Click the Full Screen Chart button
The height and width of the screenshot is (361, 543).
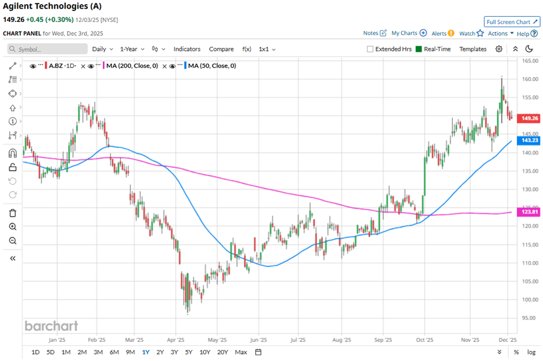pos(512,22)
